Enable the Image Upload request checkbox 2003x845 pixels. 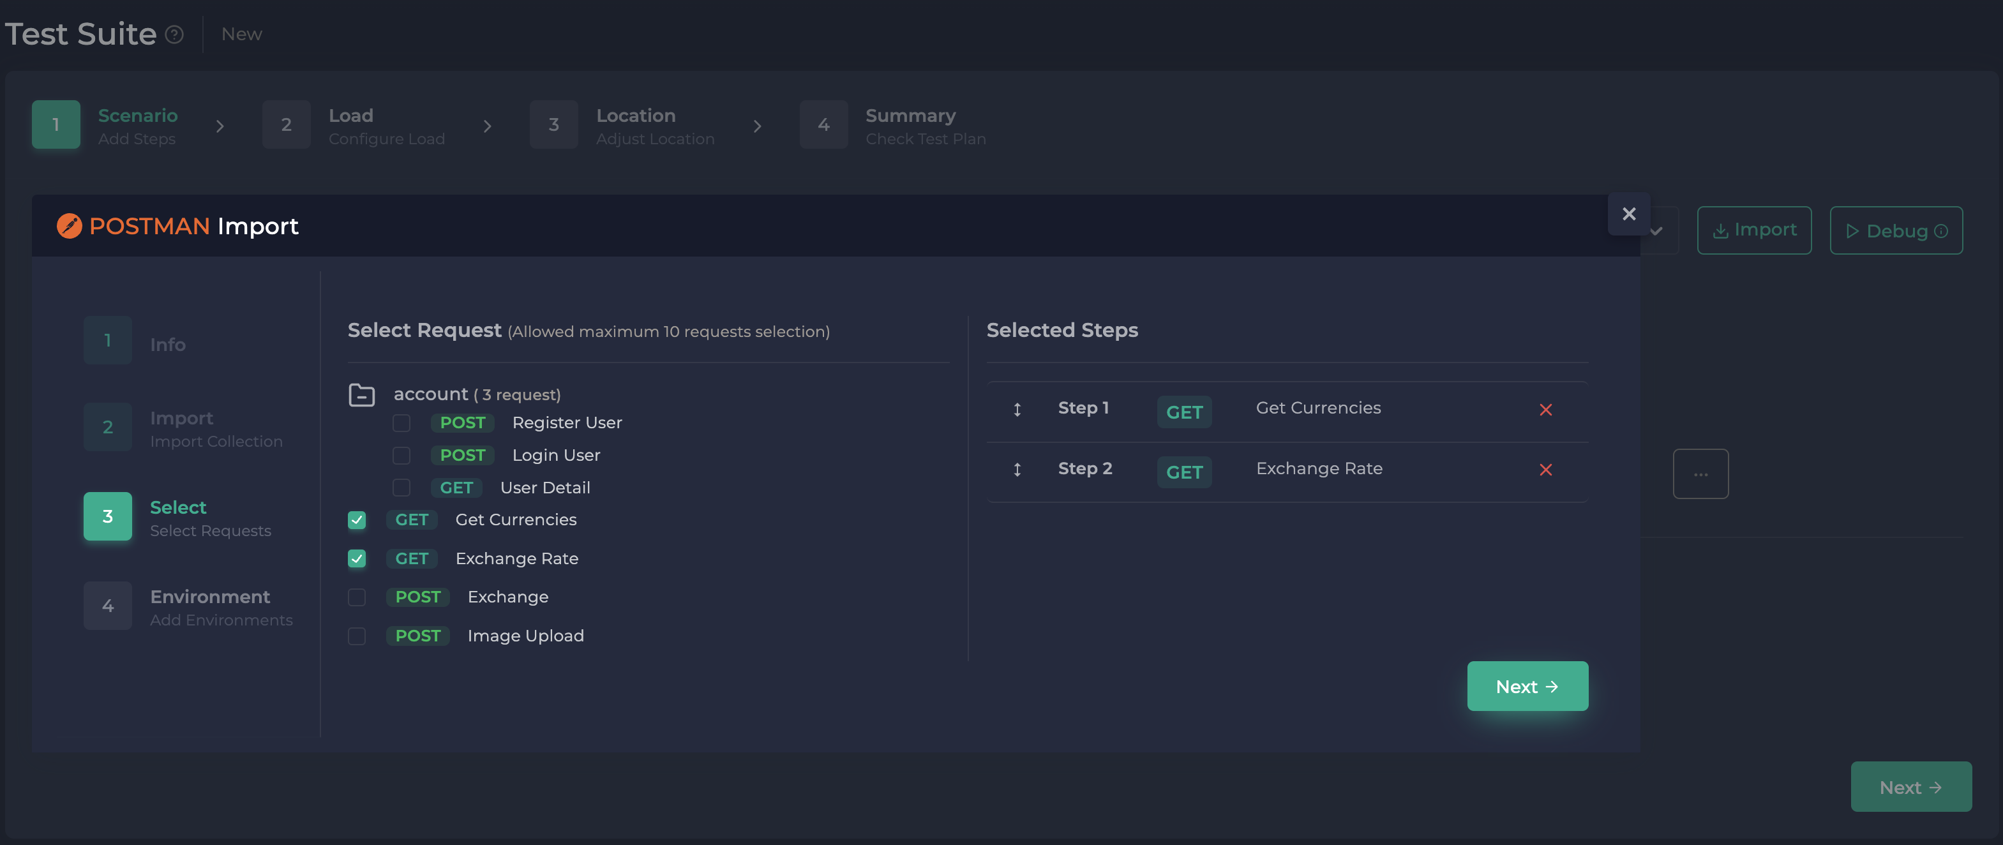pos(357,636)
